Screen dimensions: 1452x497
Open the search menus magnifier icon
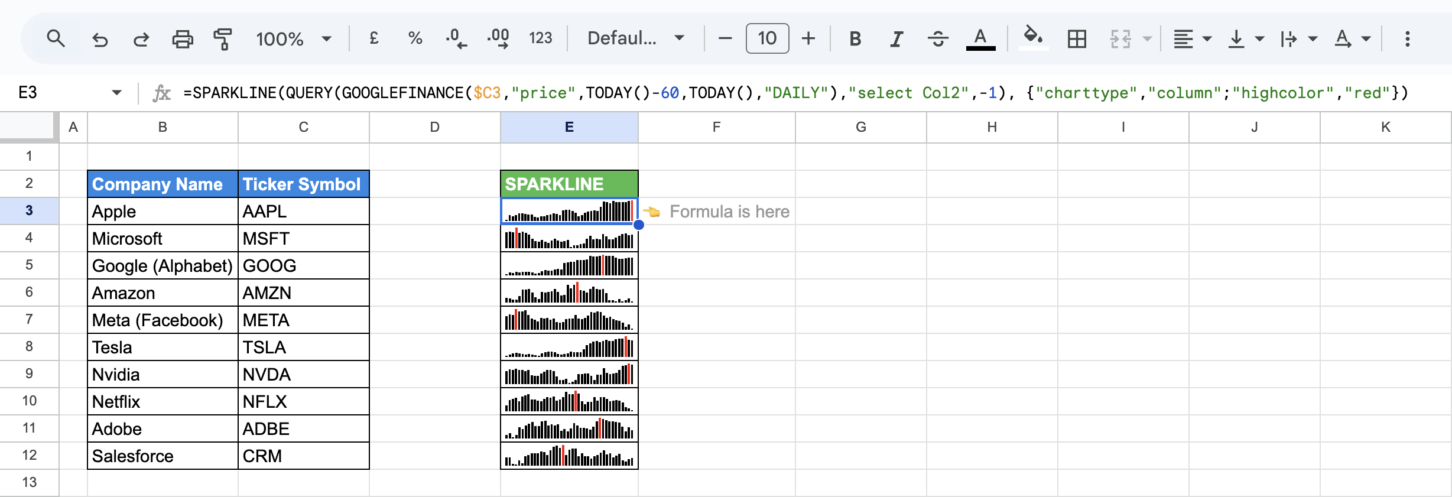click(56, 39)
